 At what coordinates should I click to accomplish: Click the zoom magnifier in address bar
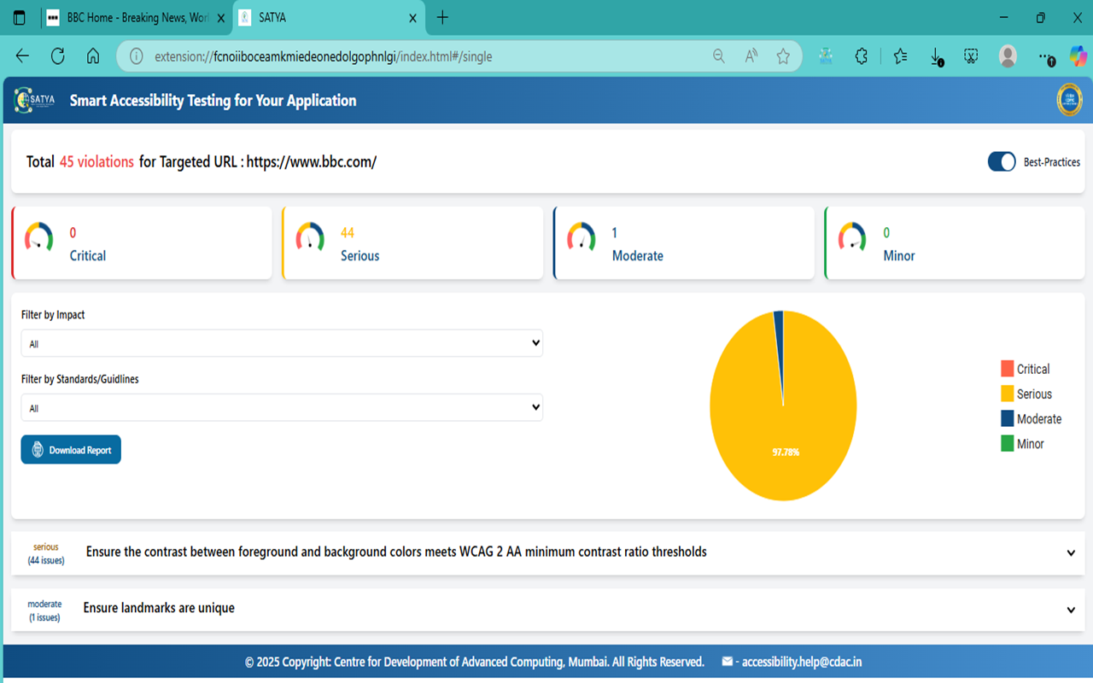719,56
